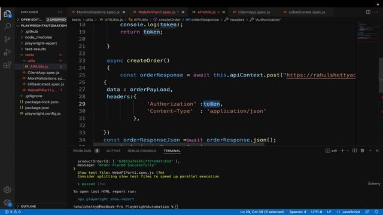
Task: Click the feedback icon in status bar
Action: (367, 212)
